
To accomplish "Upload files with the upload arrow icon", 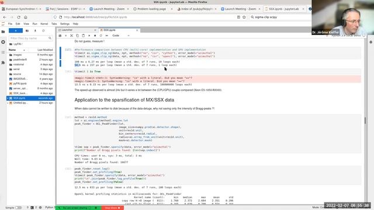I will 35,31.
